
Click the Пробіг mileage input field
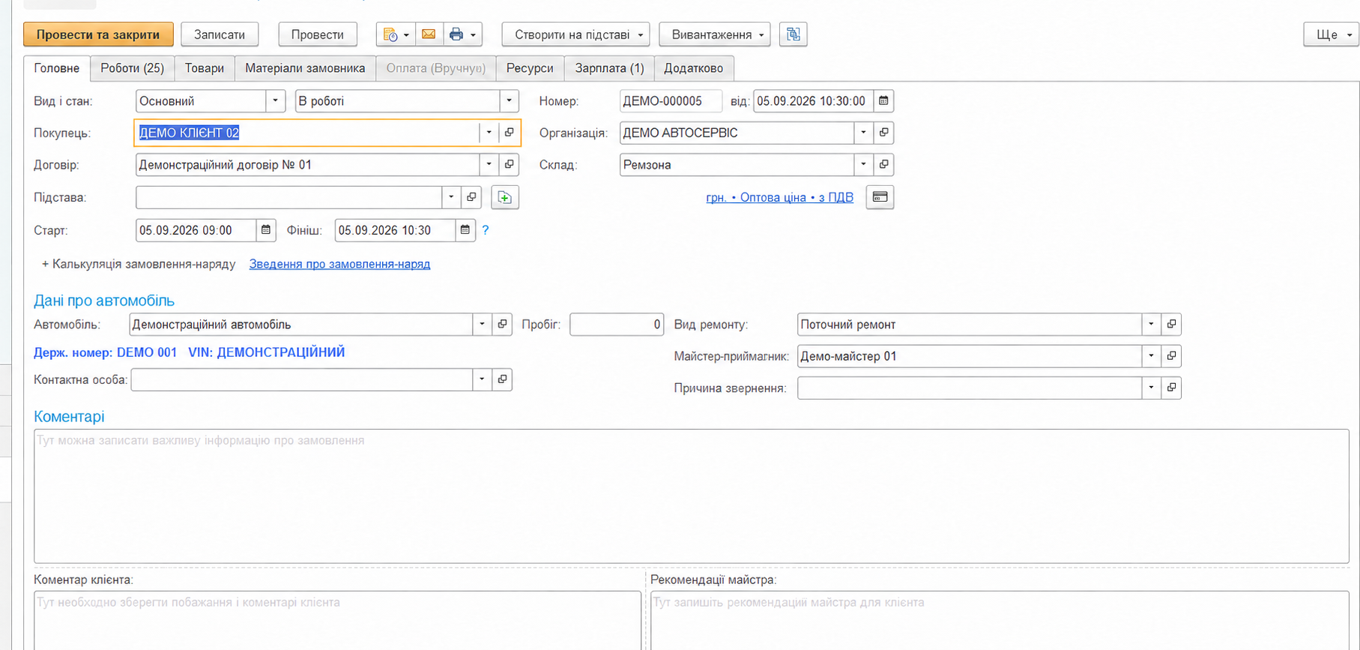click(617, 325)
